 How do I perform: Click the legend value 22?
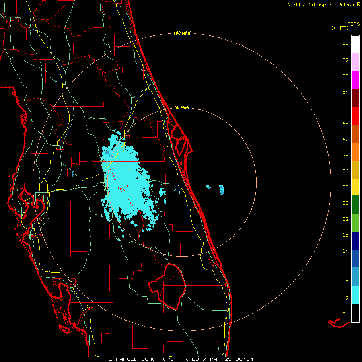(x=346, y=219)
